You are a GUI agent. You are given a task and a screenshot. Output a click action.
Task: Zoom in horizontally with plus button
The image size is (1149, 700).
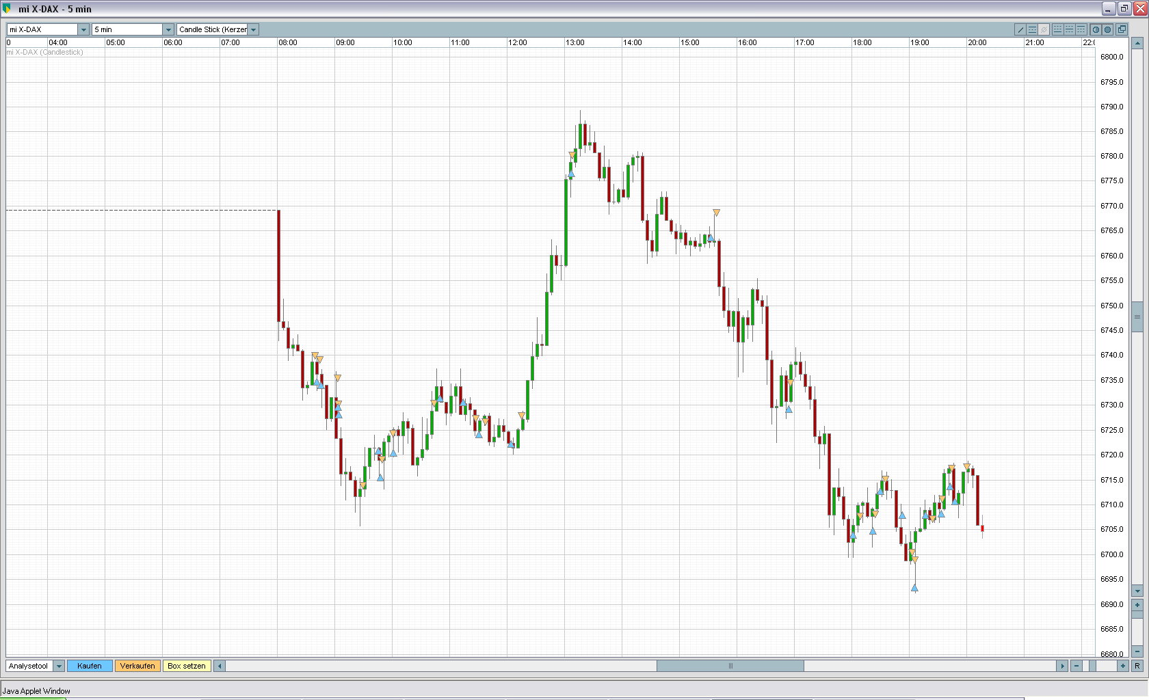(1123, 666)
